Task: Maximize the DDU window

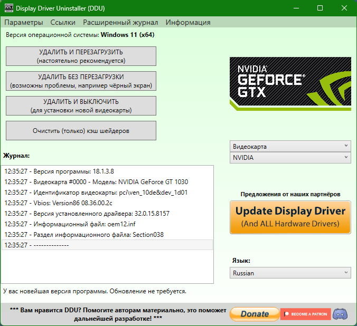Action: [x=320, y=8]
